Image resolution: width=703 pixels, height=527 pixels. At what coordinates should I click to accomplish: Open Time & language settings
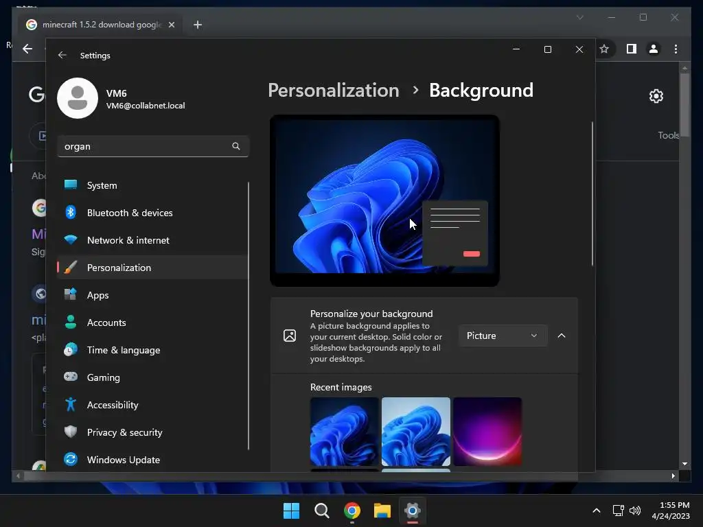(x=152, y=350)
